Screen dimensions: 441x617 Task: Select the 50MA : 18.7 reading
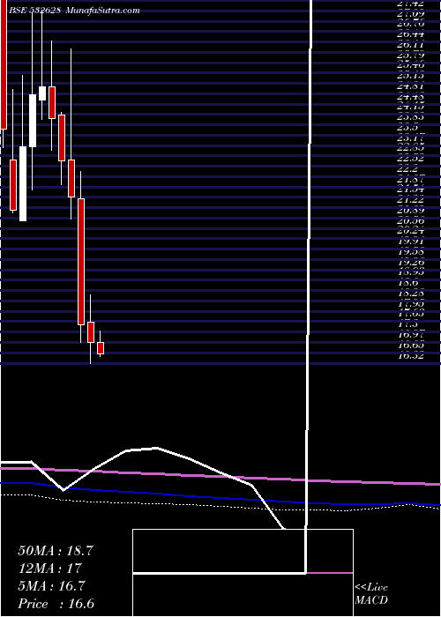(x=56, y=551)
